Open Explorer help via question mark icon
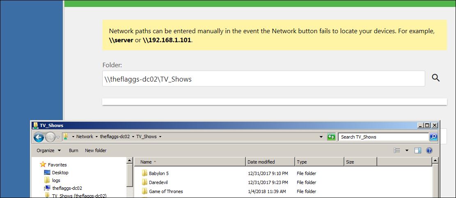The width and height of the screenshot is (456, 198). tap(429, 150)
